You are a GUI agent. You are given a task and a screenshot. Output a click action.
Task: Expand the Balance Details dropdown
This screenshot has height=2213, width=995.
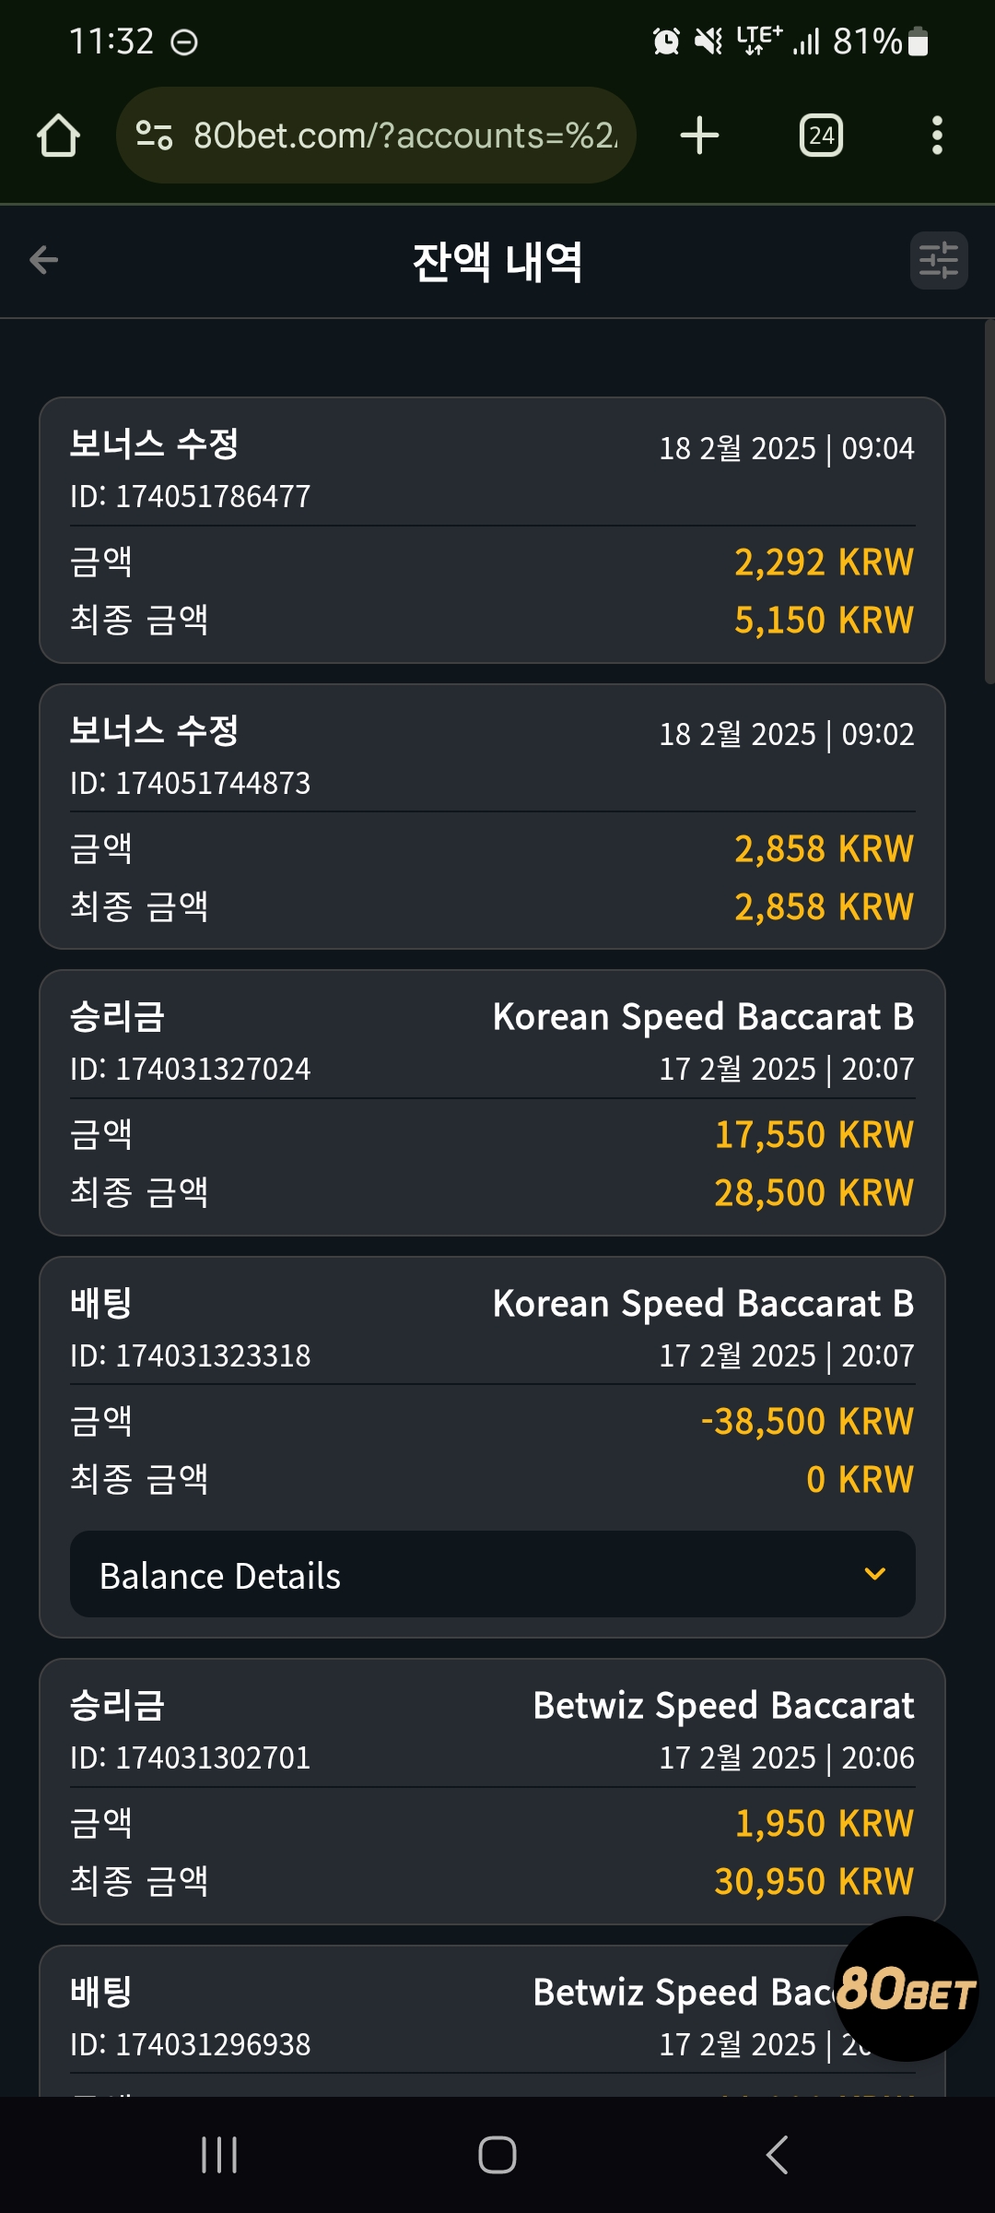493,1575
